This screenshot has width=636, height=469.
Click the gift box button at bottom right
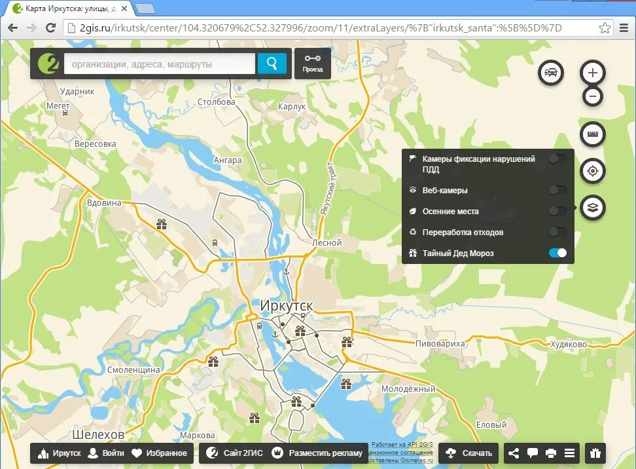click(x=595, y=453)
